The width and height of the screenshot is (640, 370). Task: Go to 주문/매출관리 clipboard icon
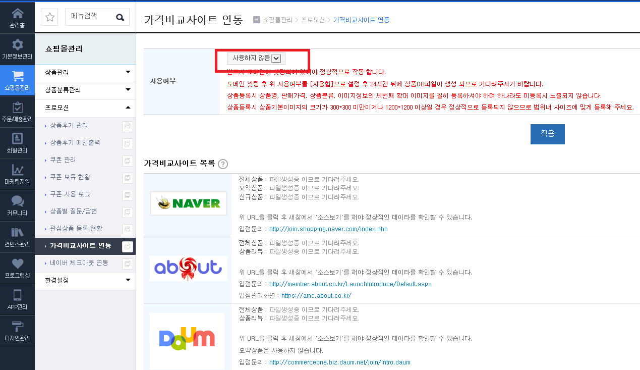coord(17,108)
